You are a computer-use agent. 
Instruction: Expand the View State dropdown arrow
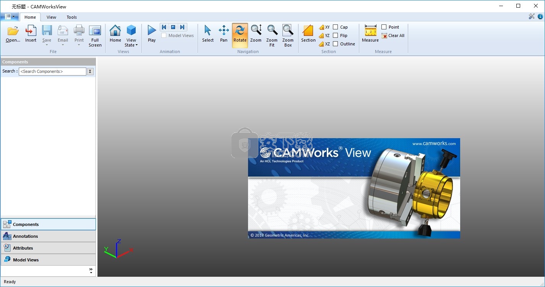coord(137,45)
